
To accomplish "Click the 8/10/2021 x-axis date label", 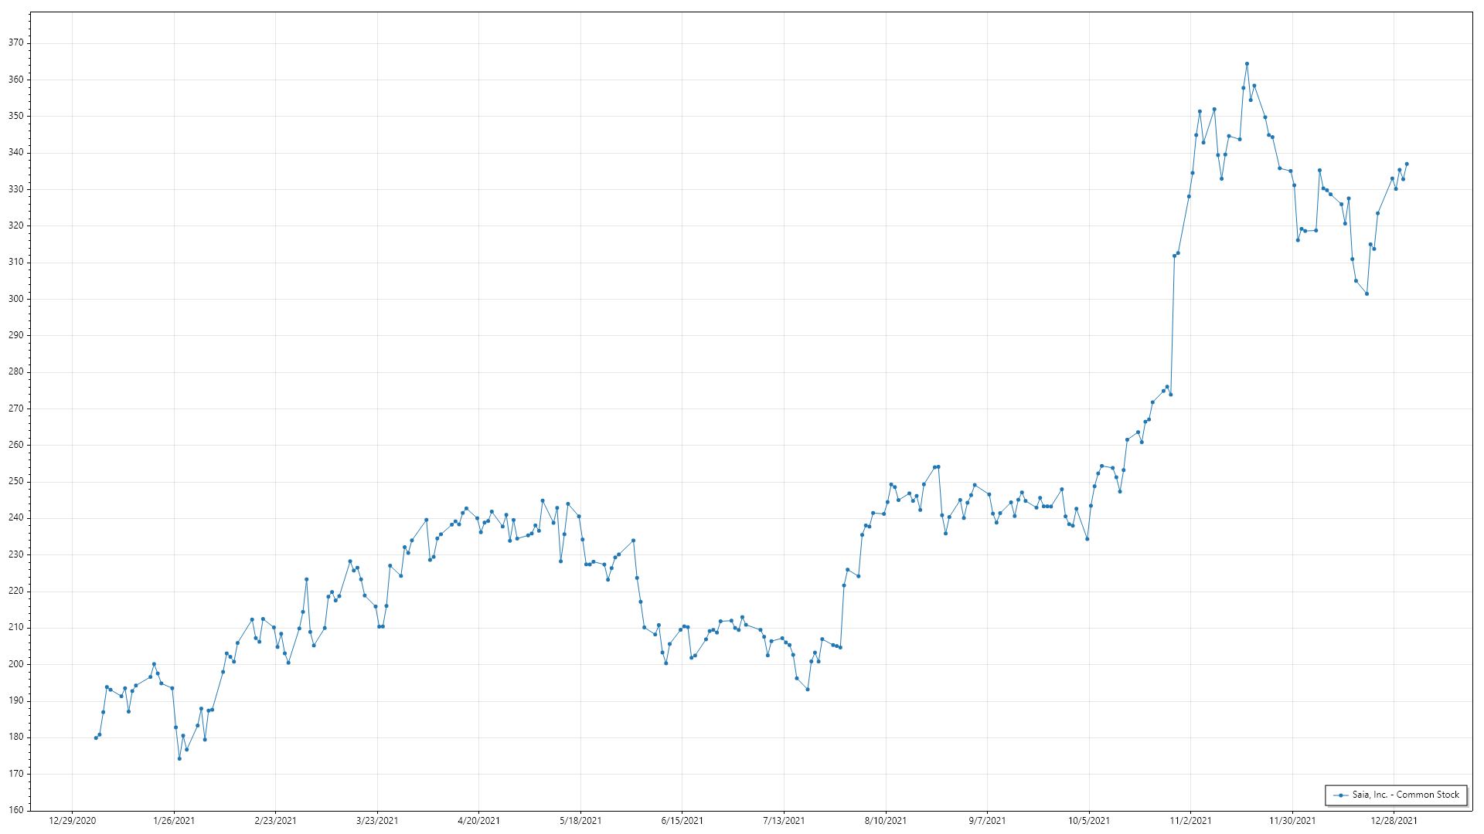I will (x=886, y=821).
